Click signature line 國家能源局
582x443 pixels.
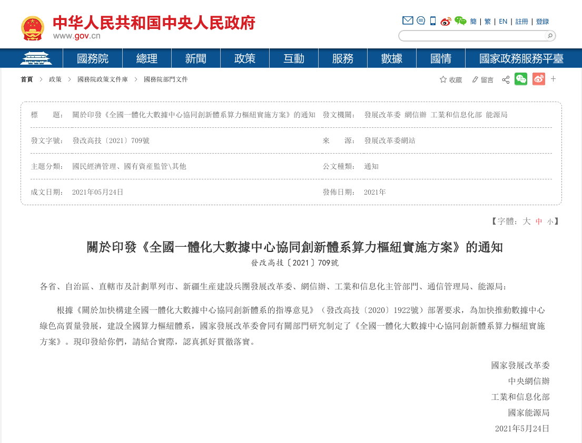pos(529,412)
